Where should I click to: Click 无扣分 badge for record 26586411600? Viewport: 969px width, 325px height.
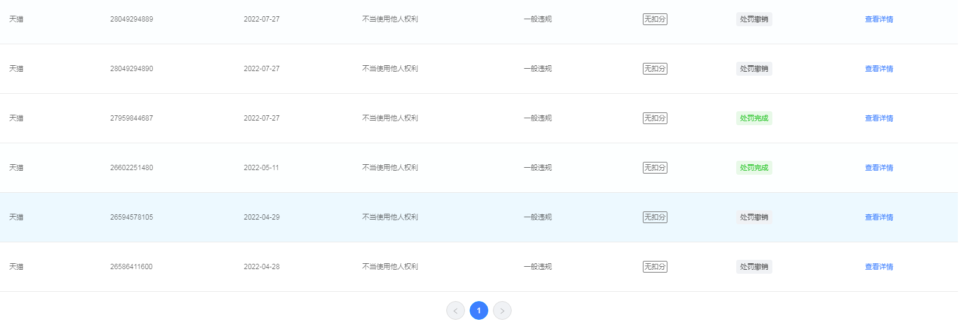[655, 267]
